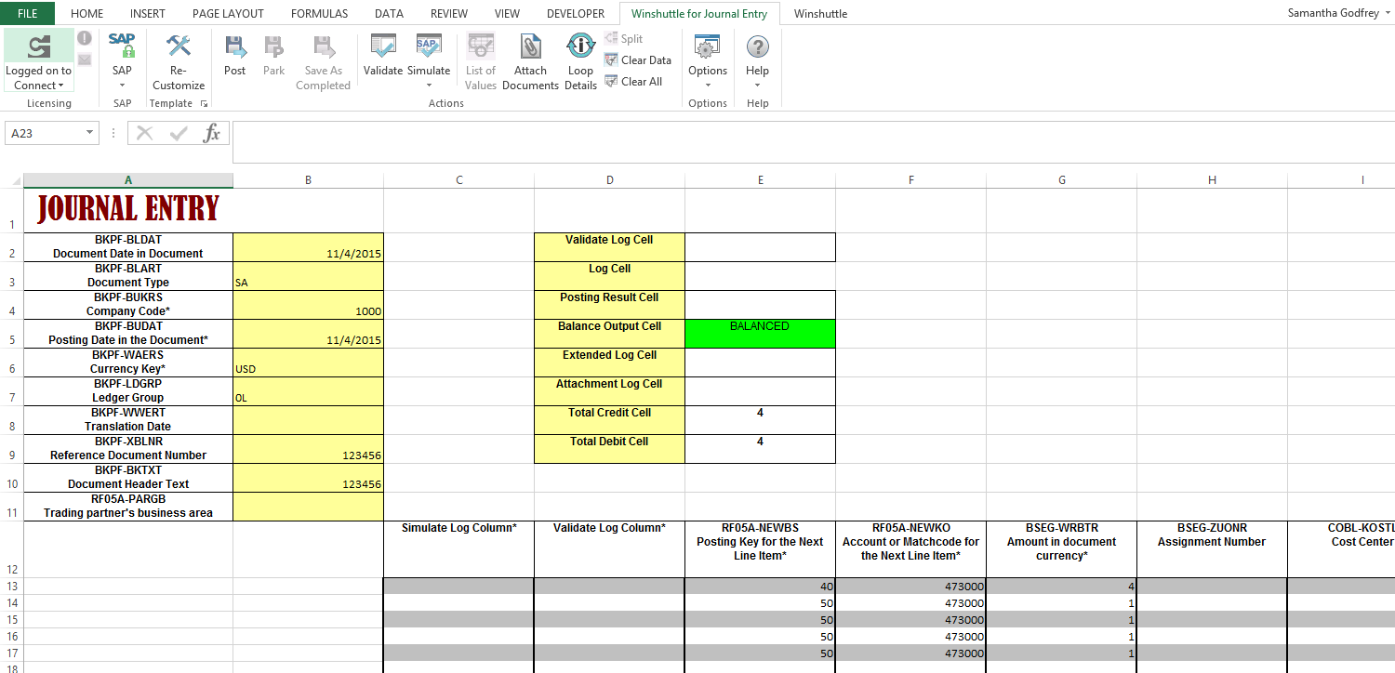Run the Validate action
The height and width of the screenshot is (673, 1395).
[x=383, y=54]
